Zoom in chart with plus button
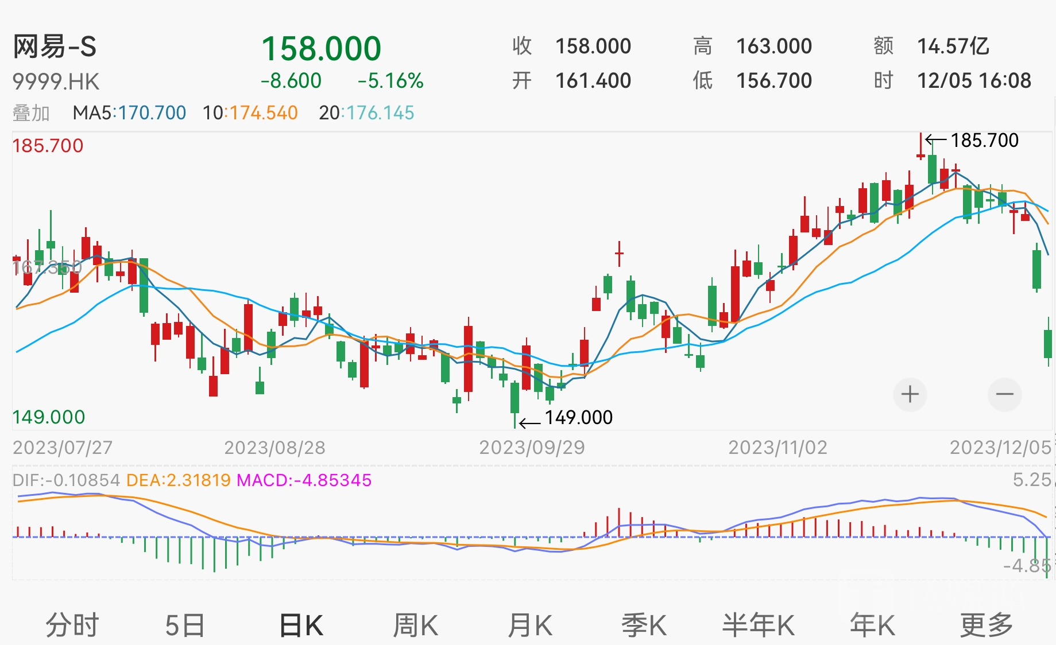Image resolution: width=1056 pixels, height=645 pixels. 910,395
